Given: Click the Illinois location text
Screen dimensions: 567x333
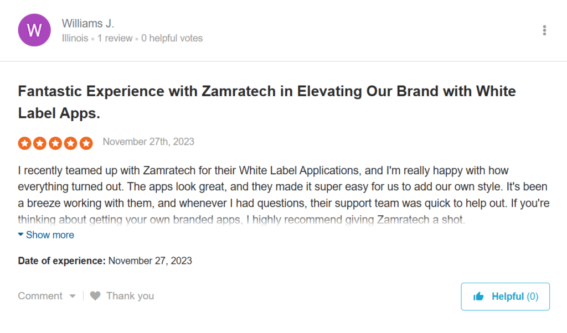Looking at the screenshot, I should (x=75, y=39).
